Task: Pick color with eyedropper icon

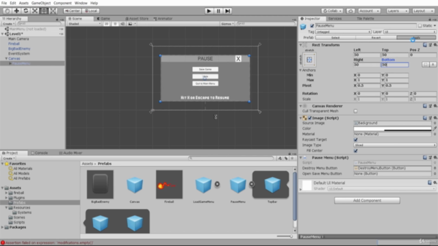Action: pyautogui.click(x=435, y=128)
